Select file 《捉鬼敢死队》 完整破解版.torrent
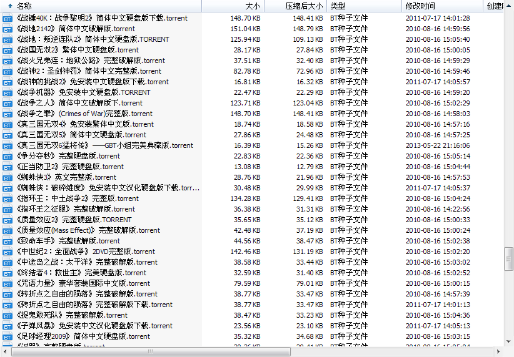Viewport: 514px width, 357px height. coord(72,315)
